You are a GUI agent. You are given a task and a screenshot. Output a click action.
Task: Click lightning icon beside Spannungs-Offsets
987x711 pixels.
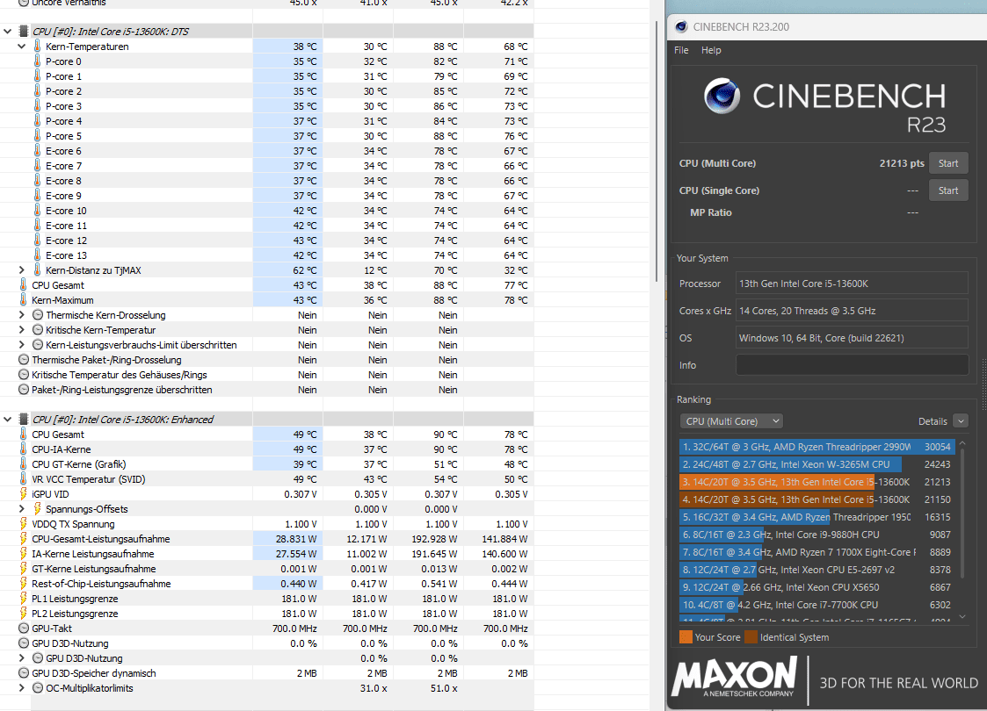point(37,508)
